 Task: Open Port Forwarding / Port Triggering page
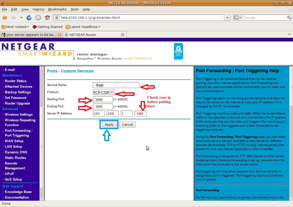19,133
